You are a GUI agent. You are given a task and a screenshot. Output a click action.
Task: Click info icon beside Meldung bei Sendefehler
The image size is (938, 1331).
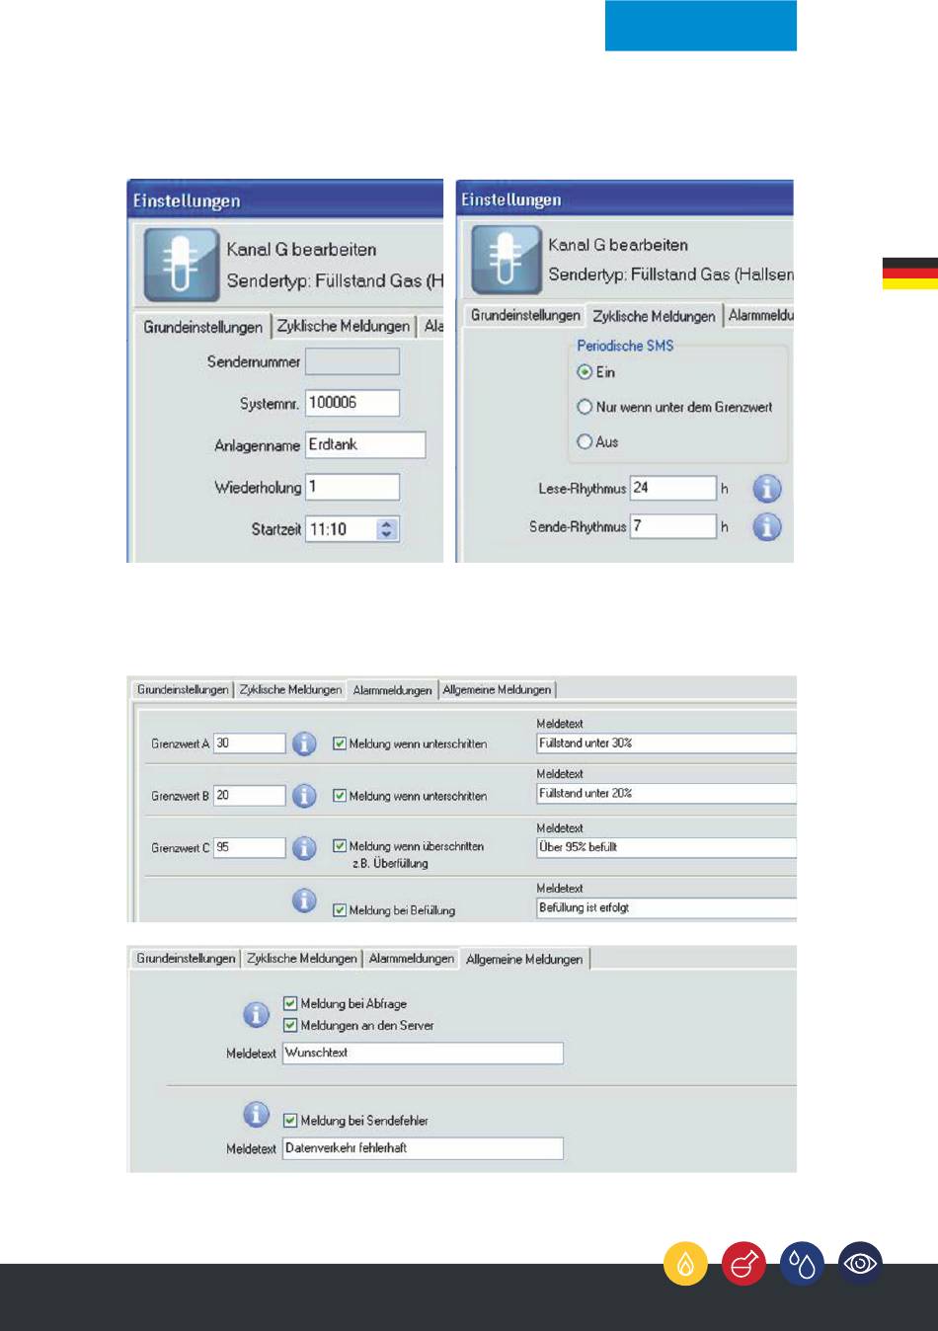256,1115
